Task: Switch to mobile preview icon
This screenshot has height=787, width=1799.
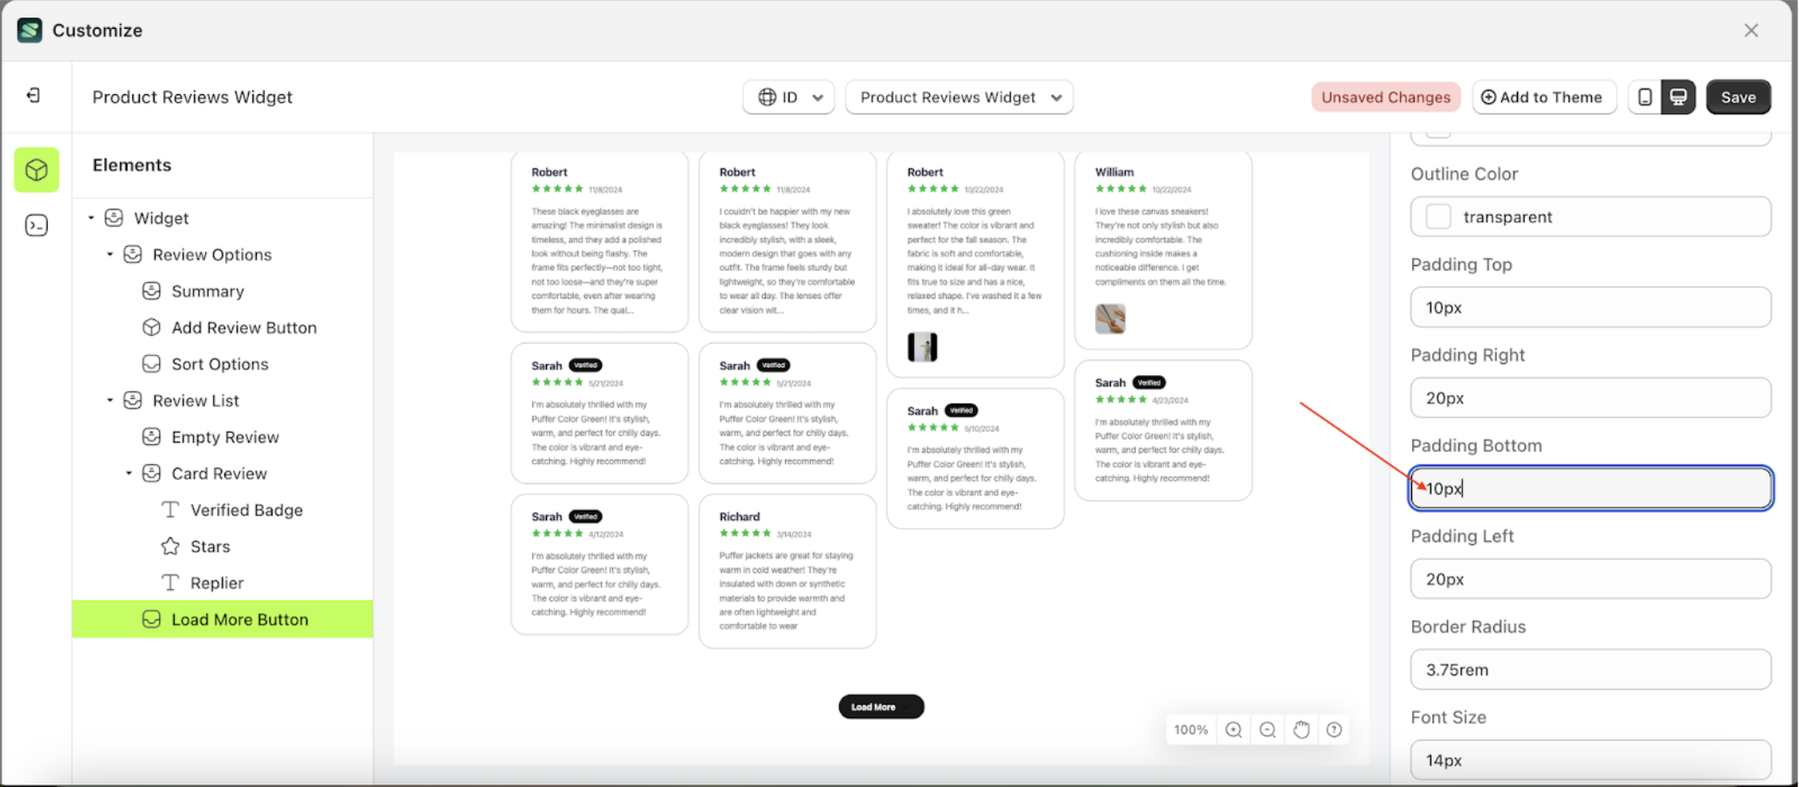Action: (1645, 97)
